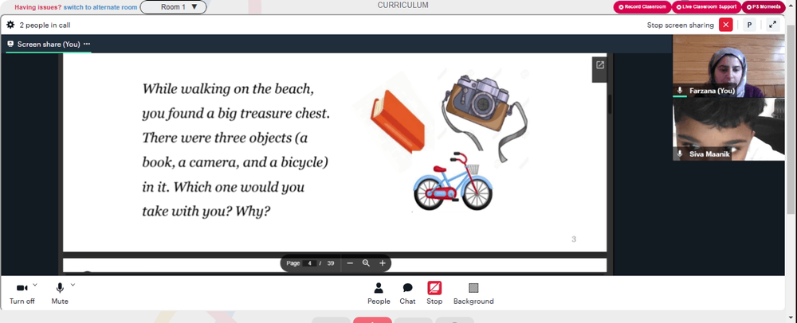Open the Chat panel
Viewport: 797px width, 323px height.
pos(407,294)
